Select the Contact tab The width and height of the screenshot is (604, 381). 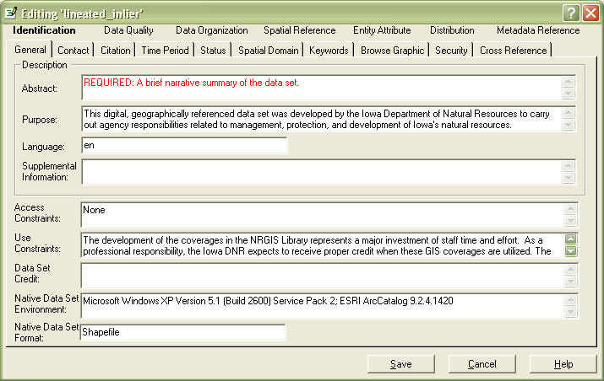click(x=73, y=51)
